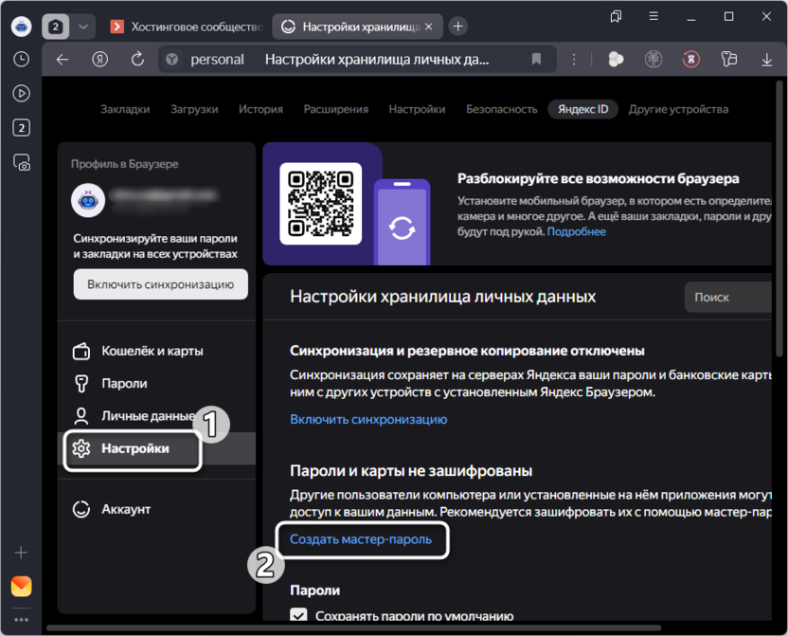The width and height of the screenshot is (788, 636).
Task: Open a new tab with plus button
Action: click(457, 27)
